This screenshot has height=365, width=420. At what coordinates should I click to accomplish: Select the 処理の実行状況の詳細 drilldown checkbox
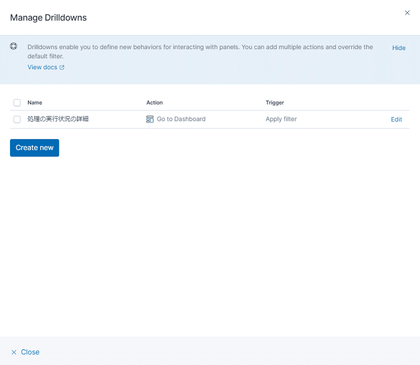(17, 119)
